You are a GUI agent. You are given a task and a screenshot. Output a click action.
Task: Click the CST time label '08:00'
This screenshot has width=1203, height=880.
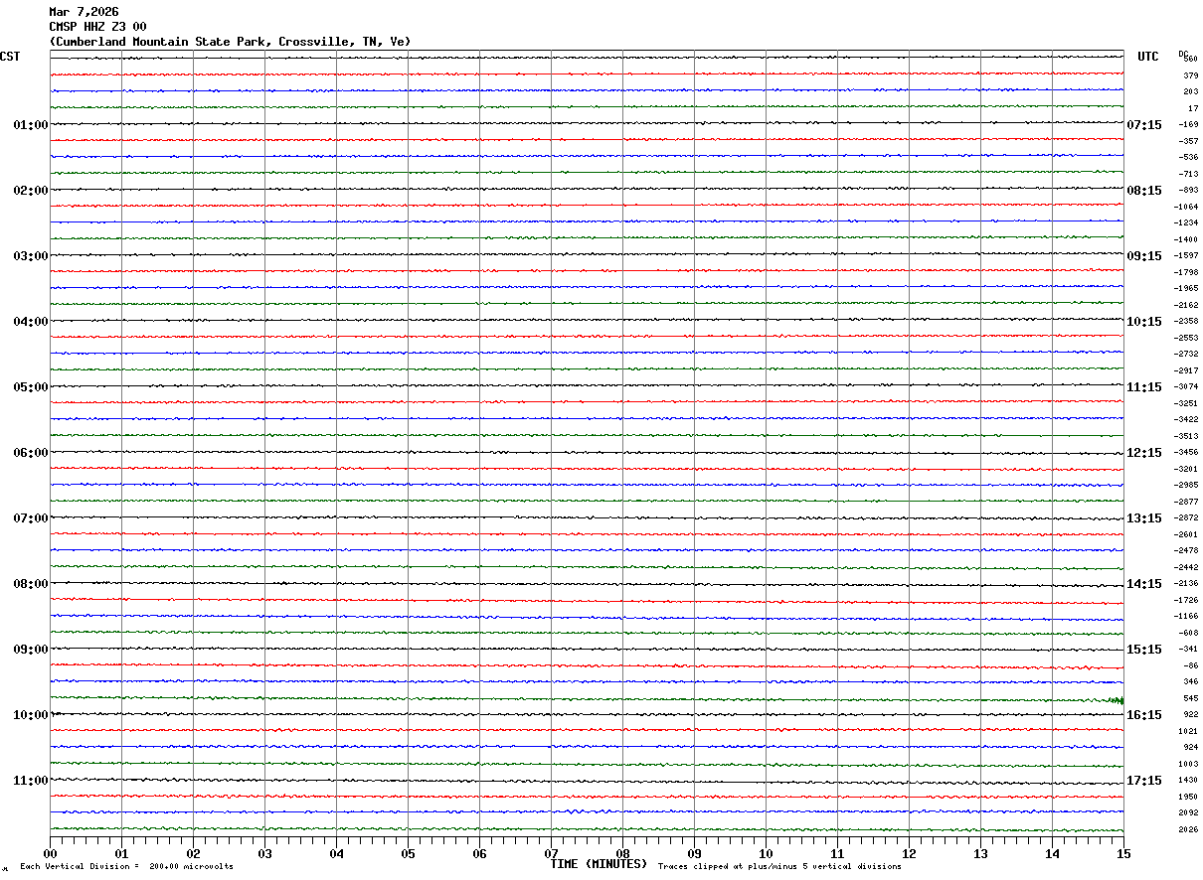[30, 584]
